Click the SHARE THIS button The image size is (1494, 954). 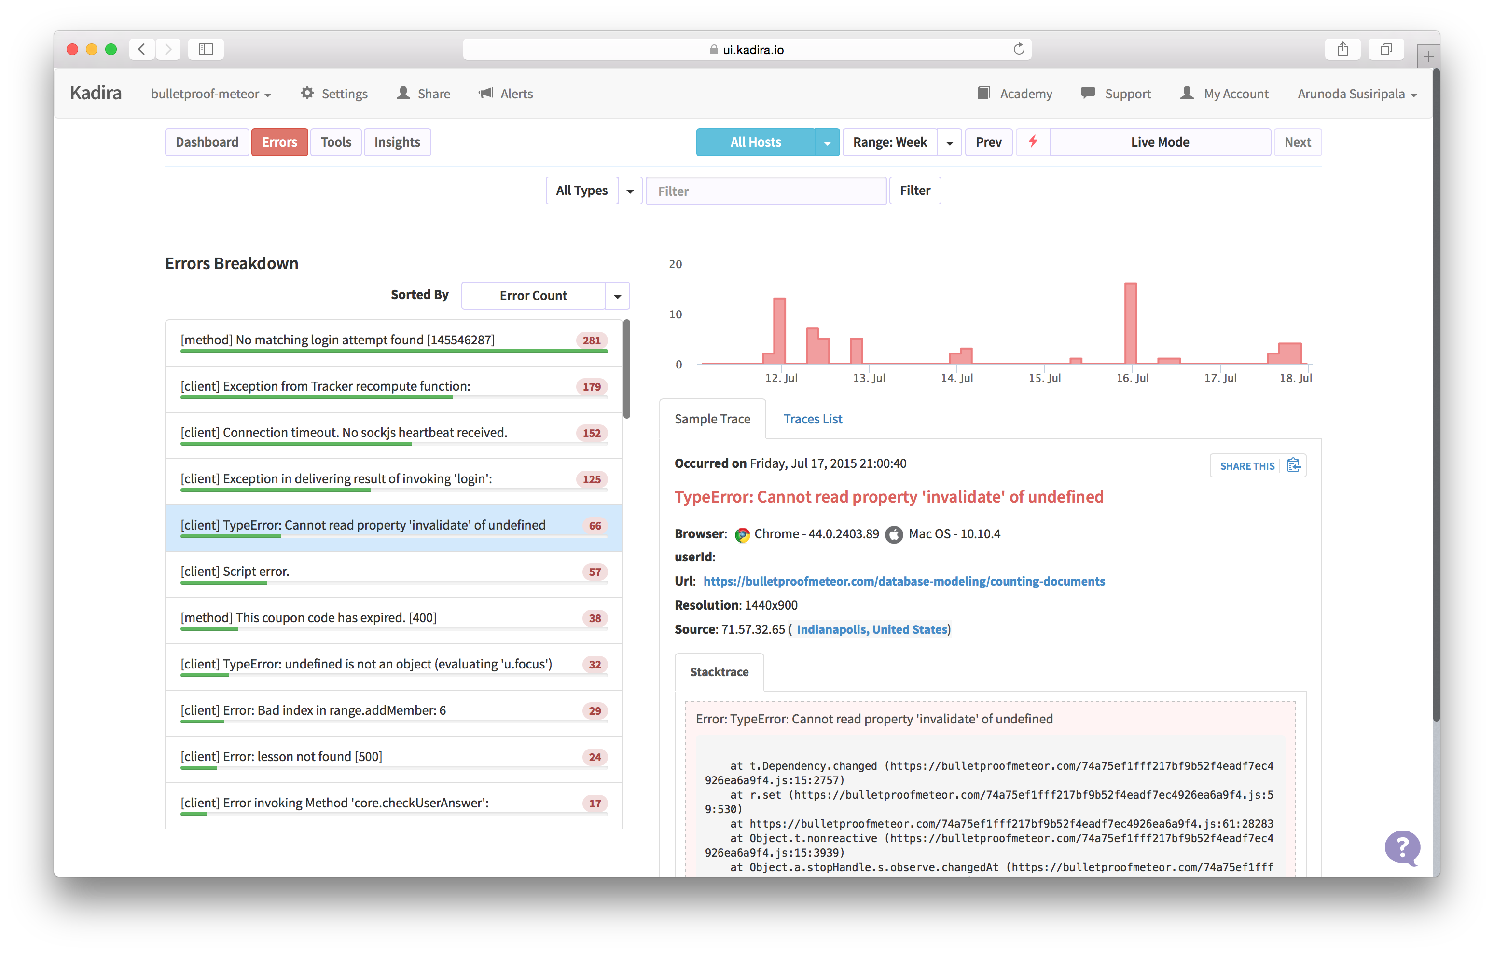1258,465
